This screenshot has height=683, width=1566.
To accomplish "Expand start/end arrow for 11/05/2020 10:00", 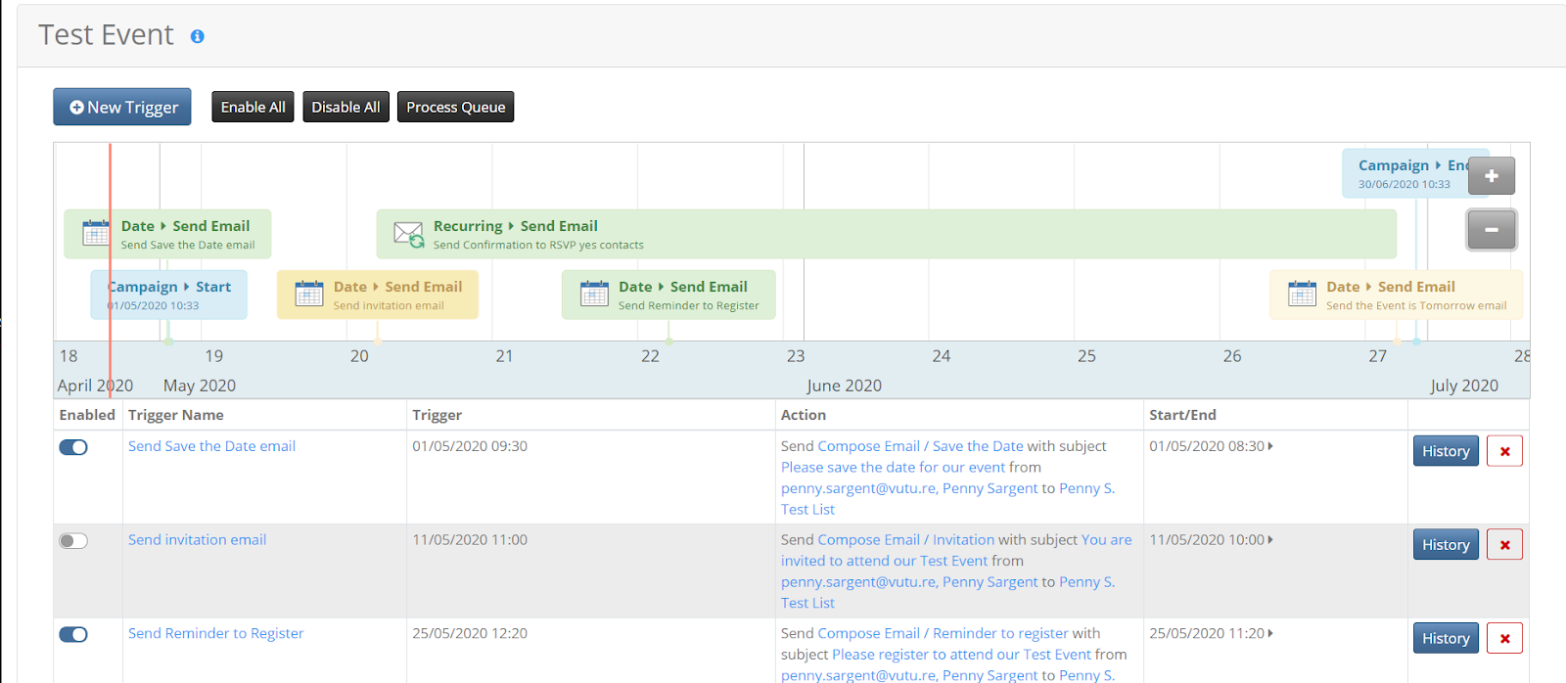I will 1270,540.
